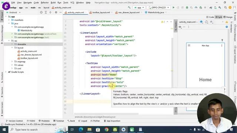Toggle the Project tool window side tab
Image resolution: width=237 pixels, height=133 pixels.
pyautogui.click(x=2, y=16)
